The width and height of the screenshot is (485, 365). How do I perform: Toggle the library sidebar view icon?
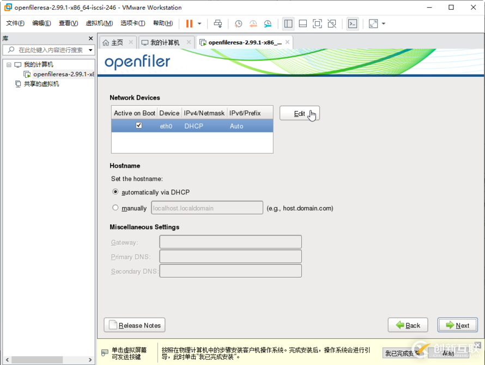point(288,23)
